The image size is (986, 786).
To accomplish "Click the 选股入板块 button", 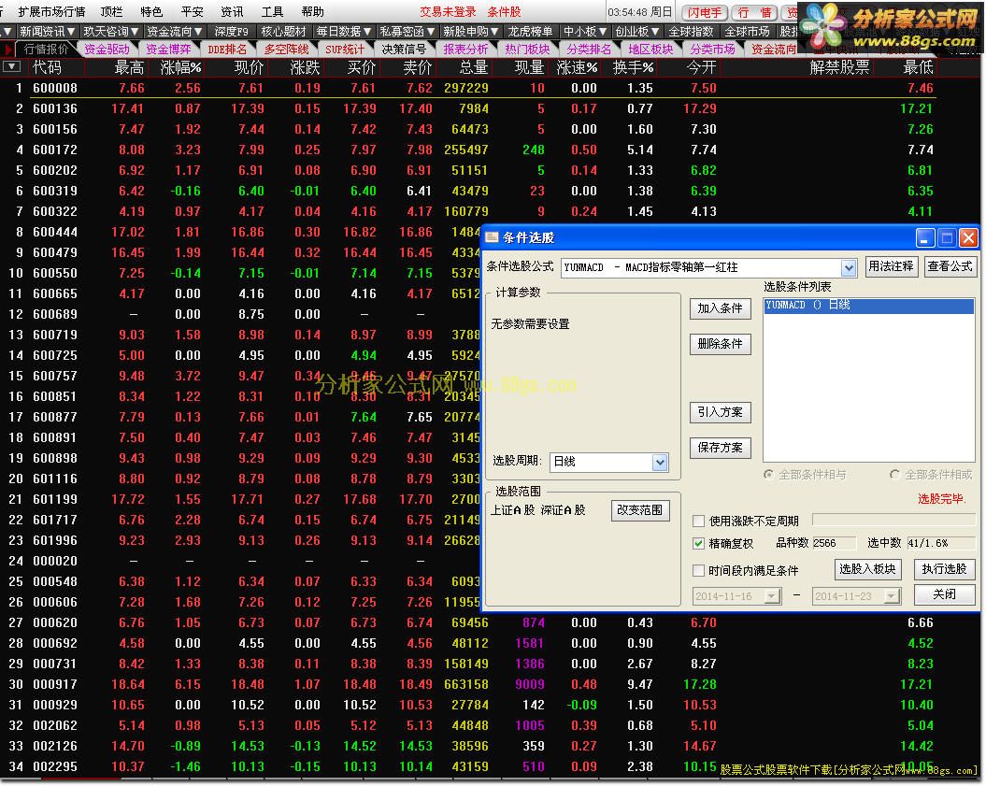I will [868, 569].
